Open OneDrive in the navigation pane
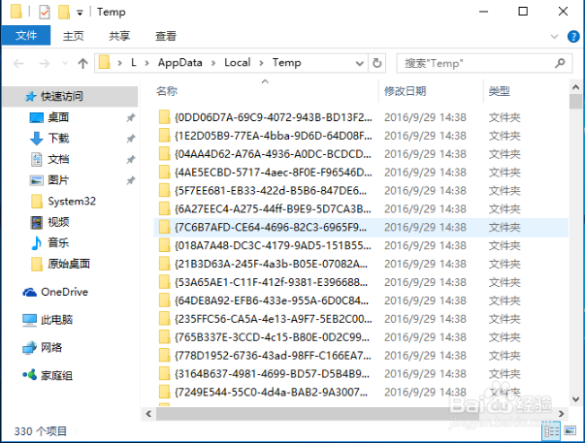Screen dimensions: 585x443 click(x=64, y=292)
